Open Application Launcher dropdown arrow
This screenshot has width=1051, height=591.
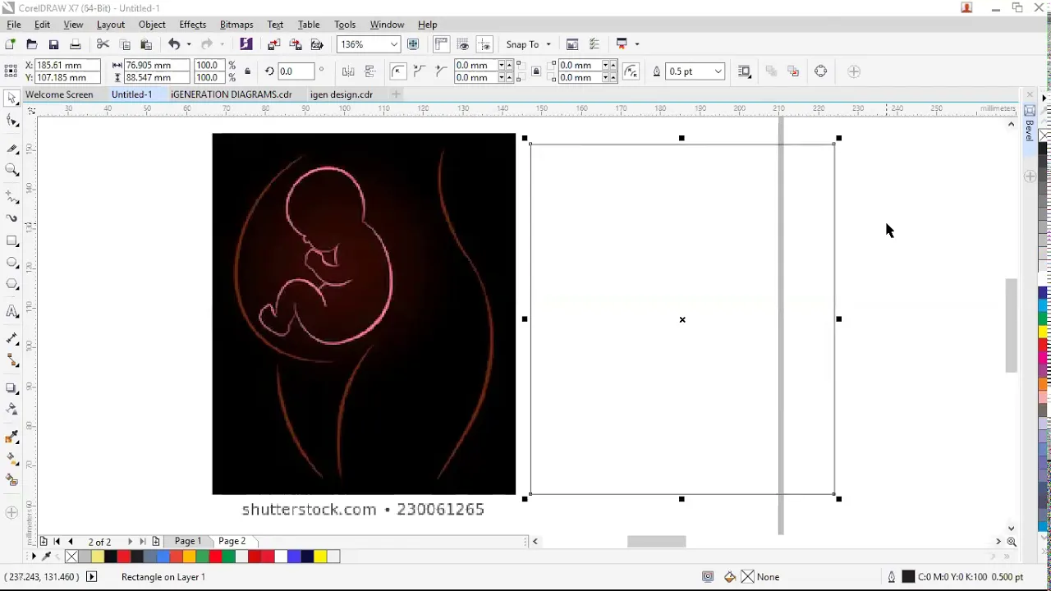[x=637, y=44]
